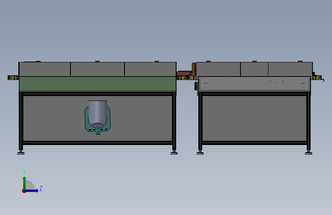
Task: Select the narrow middle top cover of right machine
Action: tap(254, 69)
